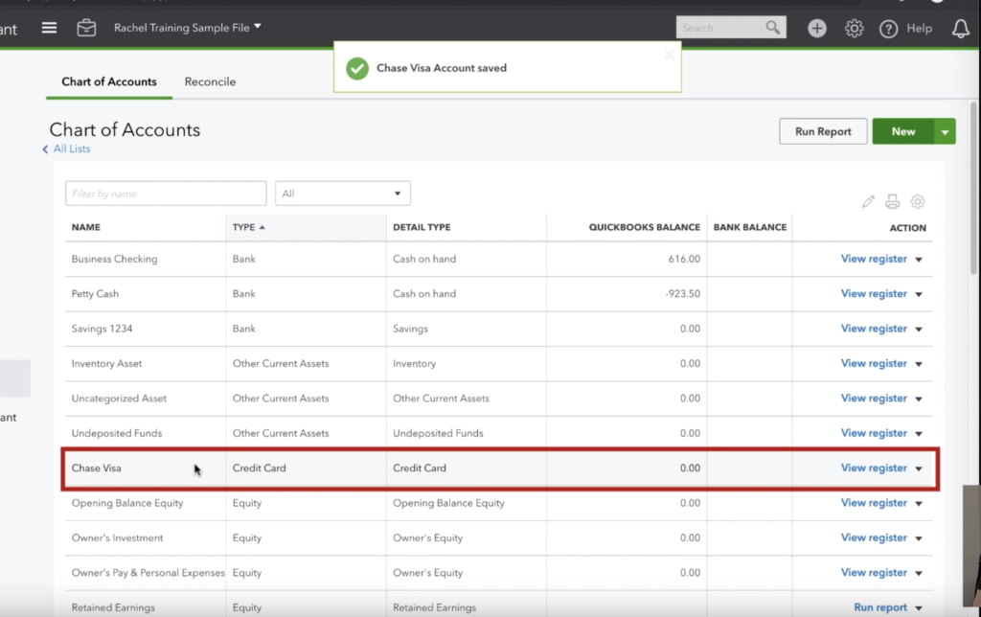Dismiss the Chase Visa saved notification
Viewport: 981px width, 617px height.
(x=669, y=55)
